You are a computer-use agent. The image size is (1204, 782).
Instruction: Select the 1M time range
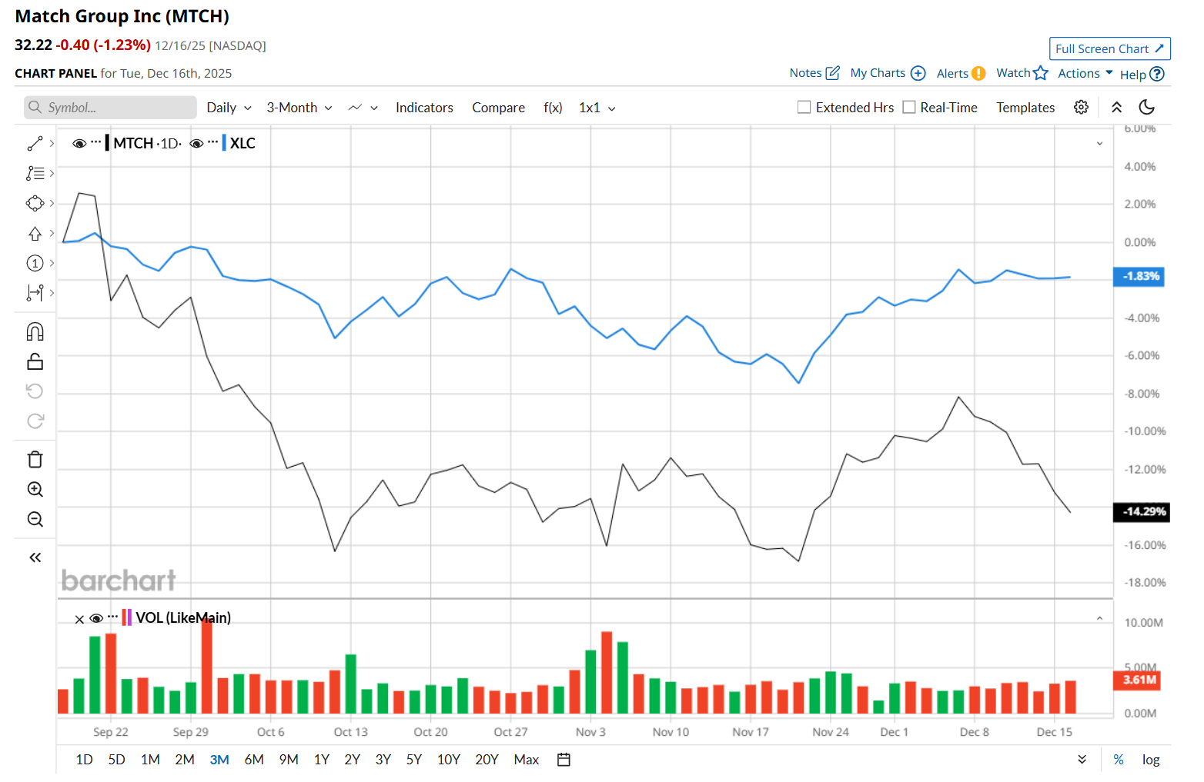tap(150, 760)
